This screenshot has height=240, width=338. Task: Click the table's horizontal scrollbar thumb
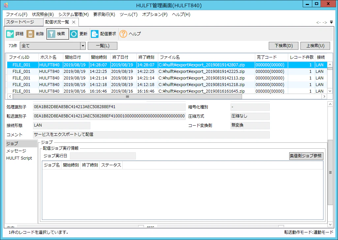[127, 97]
